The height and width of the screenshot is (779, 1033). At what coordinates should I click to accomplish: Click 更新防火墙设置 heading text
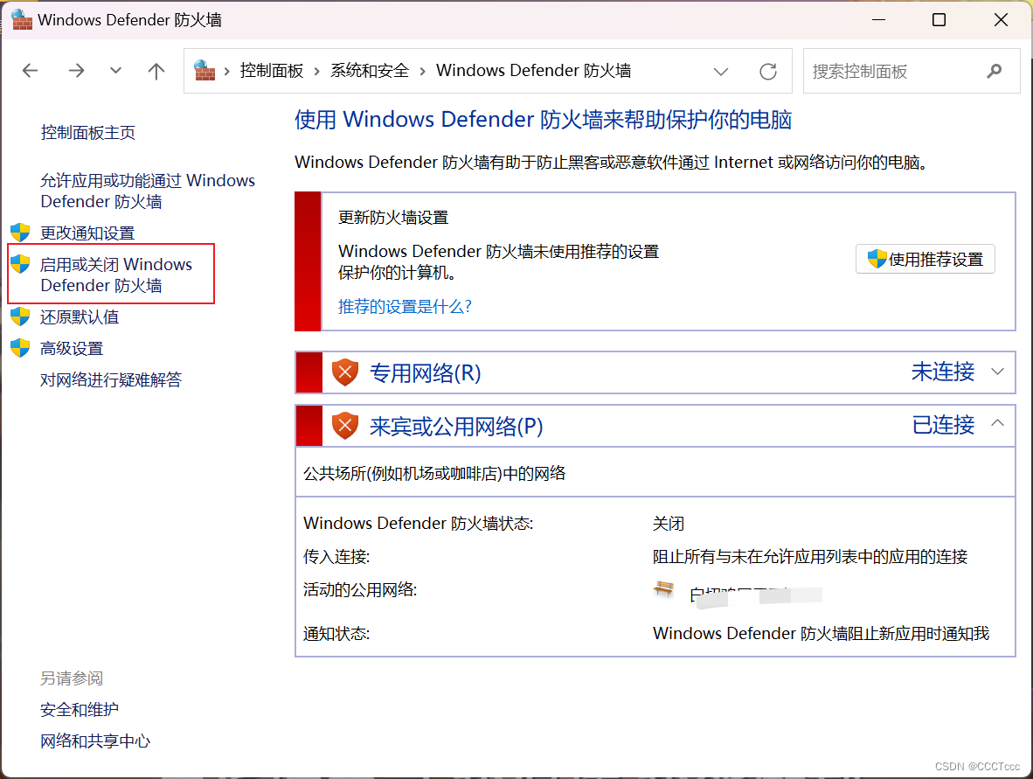pos(393,218)
